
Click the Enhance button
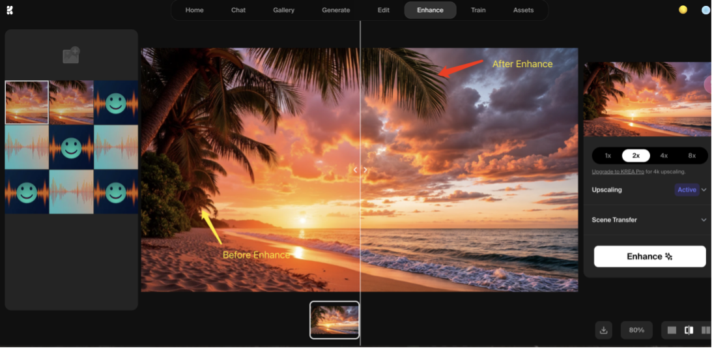[x=650, y=256]
